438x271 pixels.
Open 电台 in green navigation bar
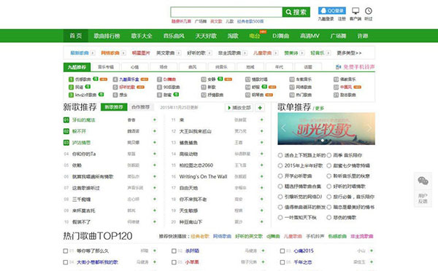pos(255,36)
